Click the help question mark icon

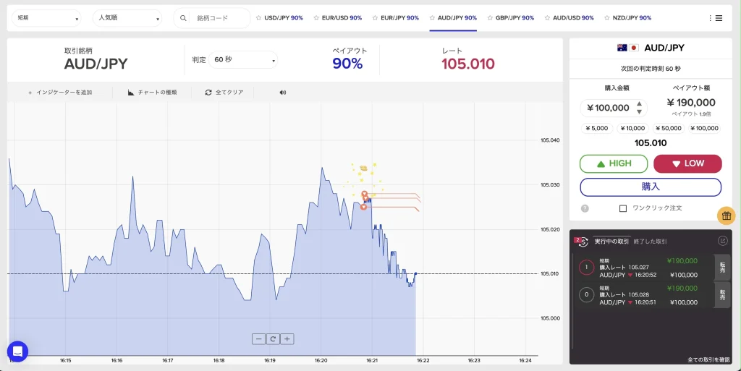[585, 208]
